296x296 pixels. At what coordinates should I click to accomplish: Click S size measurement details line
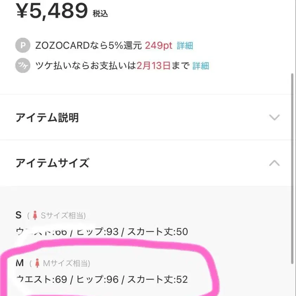102,232
